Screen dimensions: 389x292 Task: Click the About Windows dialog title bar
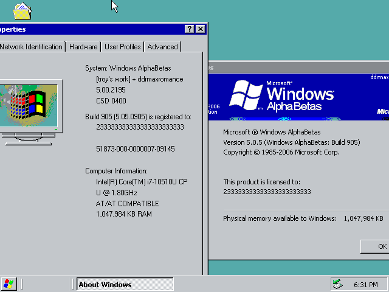[x=298, y=68]
